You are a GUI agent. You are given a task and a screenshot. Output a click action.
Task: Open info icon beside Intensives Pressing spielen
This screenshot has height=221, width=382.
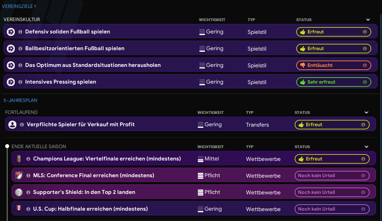pyautogui.click(x=20, y=82)
